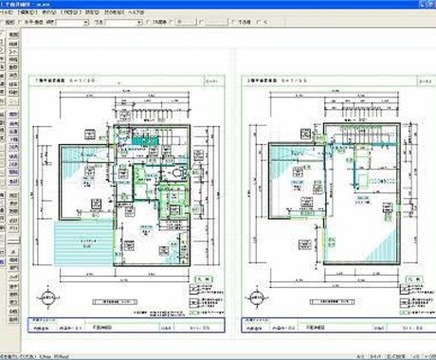Click the greyed second input field in options bar
This screenshot has height=360, width=436.
pos(217,22)
